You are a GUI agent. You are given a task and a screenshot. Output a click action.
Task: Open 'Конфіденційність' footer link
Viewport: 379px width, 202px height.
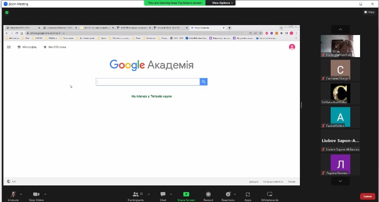click(x=273, y=182)
